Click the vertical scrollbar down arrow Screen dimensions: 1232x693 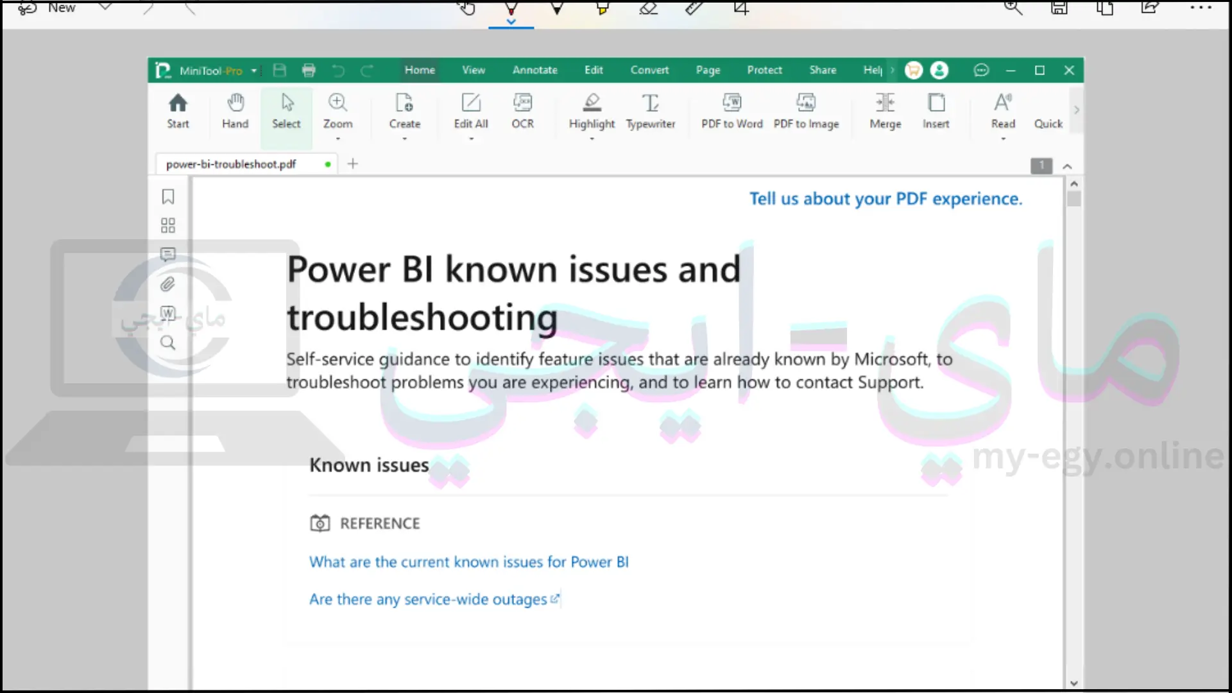pyautogui.click(x=1074, y=683)
